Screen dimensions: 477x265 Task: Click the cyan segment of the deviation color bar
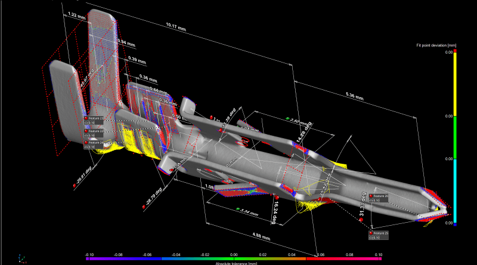click(x=455, y=191)
